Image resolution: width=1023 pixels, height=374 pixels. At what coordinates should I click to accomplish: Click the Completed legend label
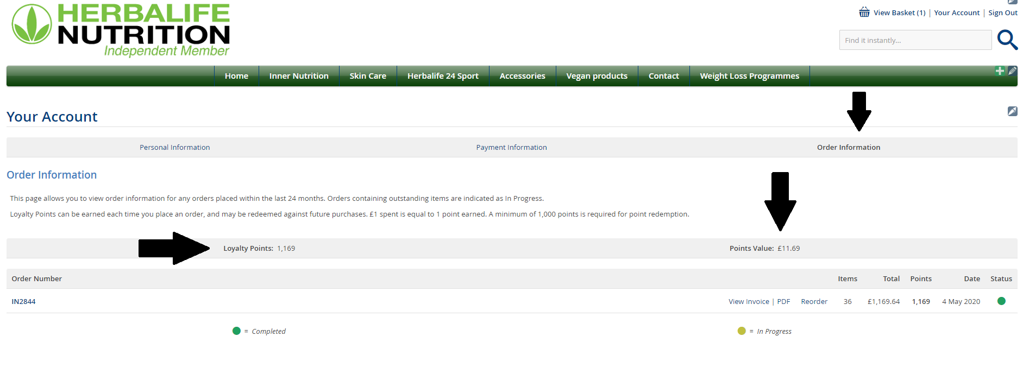268,332
